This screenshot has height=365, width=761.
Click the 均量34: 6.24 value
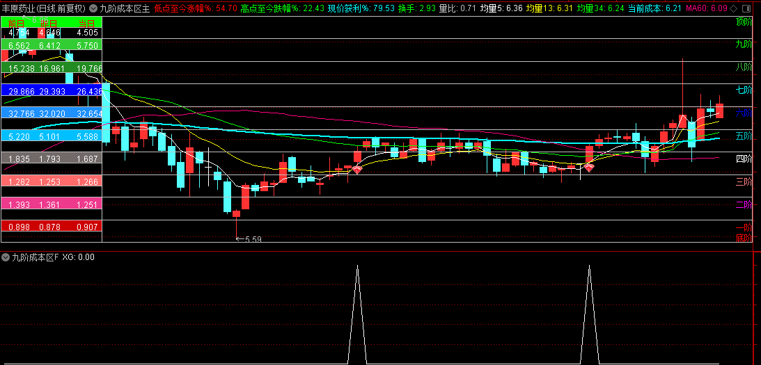click(602, 8)
